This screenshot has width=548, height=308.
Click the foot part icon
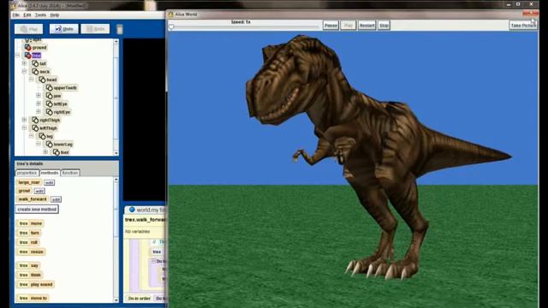tap(56, 152)
